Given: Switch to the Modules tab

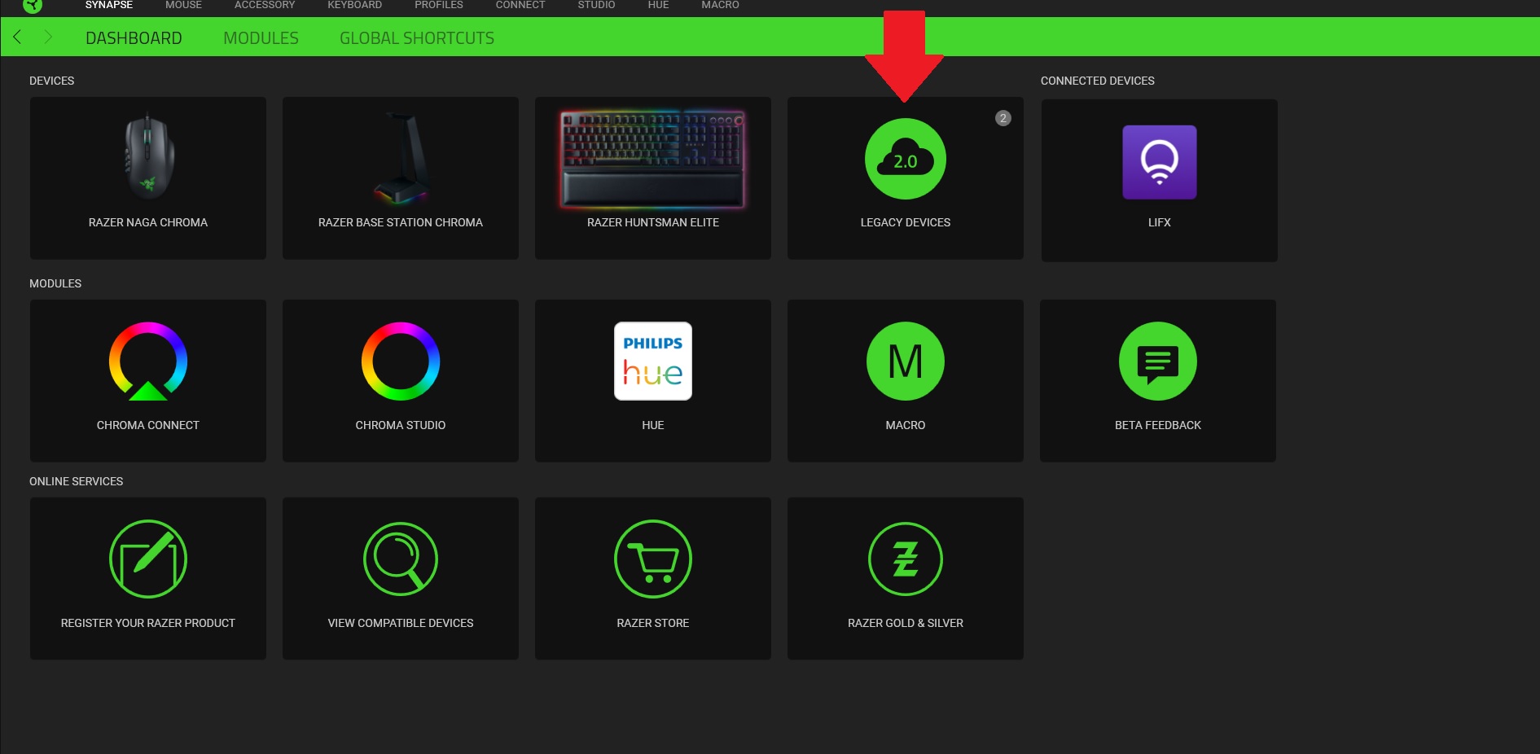Looking at the screenshot, I should (x=261, y=38).
